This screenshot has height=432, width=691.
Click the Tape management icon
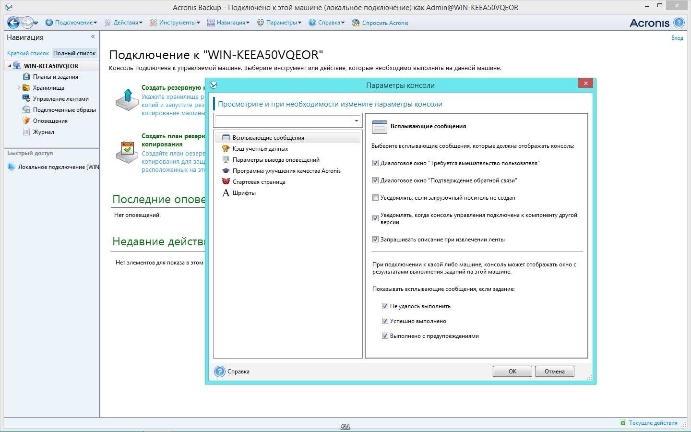click(x=26, y=98)
